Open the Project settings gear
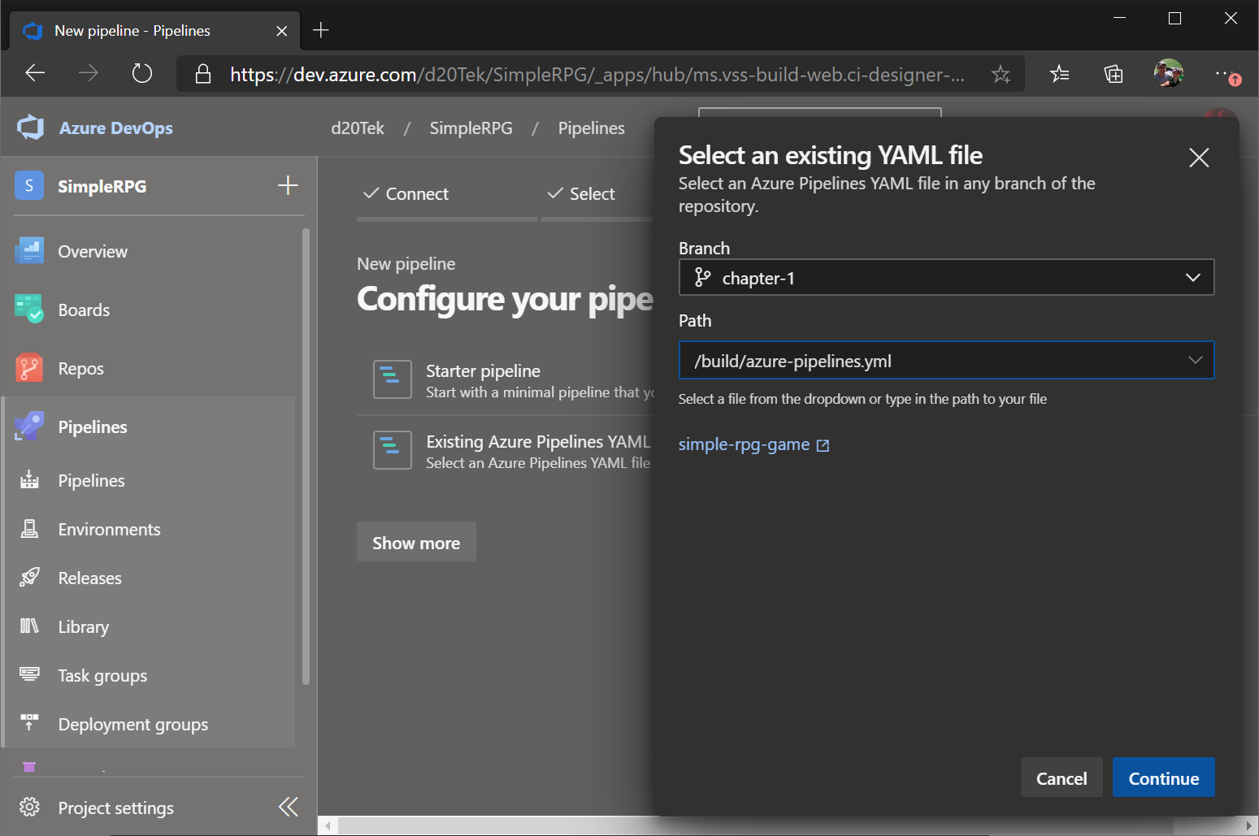Screen dimensions: 1259x836 pos(29,807)
